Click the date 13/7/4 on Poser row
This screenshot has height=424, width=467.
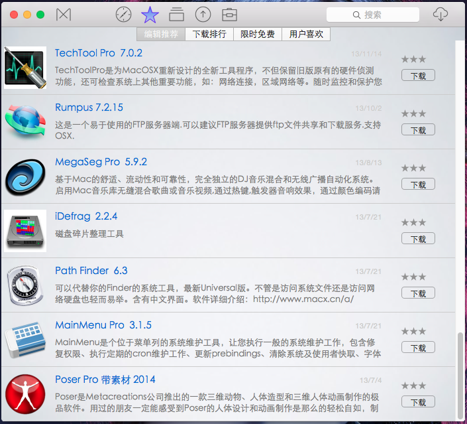click(x=370, y=380)
